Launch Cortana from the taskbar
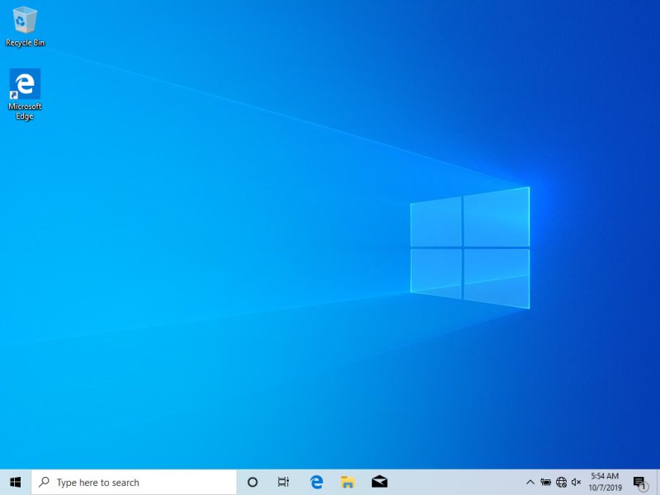Viewport: 660px width, 495px height. coord(252,482)
